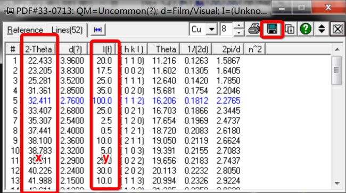Screen dimensions: 346x193
Task: Select the 2-Theta value 23.205
Action: click(x=40, y=71)
